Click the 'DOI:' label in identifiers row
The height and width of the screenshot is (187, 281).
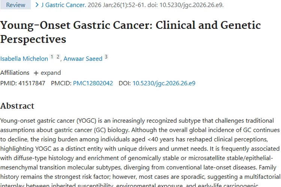[x=125, y=83]
